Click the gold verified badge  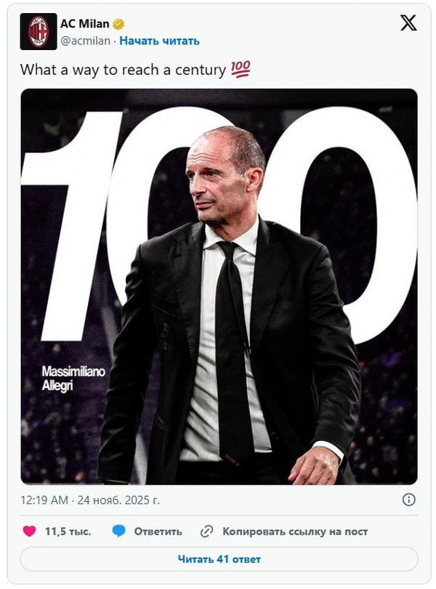click(x=118, y=25)
